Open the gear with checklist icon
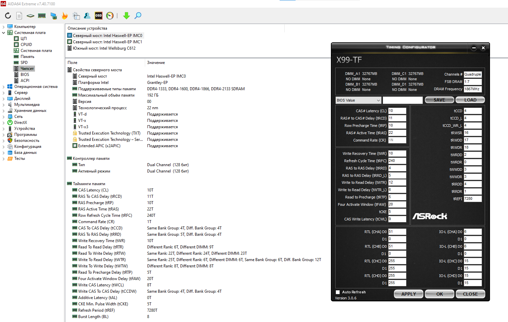 pyautogui.click(x=76, y=15)
